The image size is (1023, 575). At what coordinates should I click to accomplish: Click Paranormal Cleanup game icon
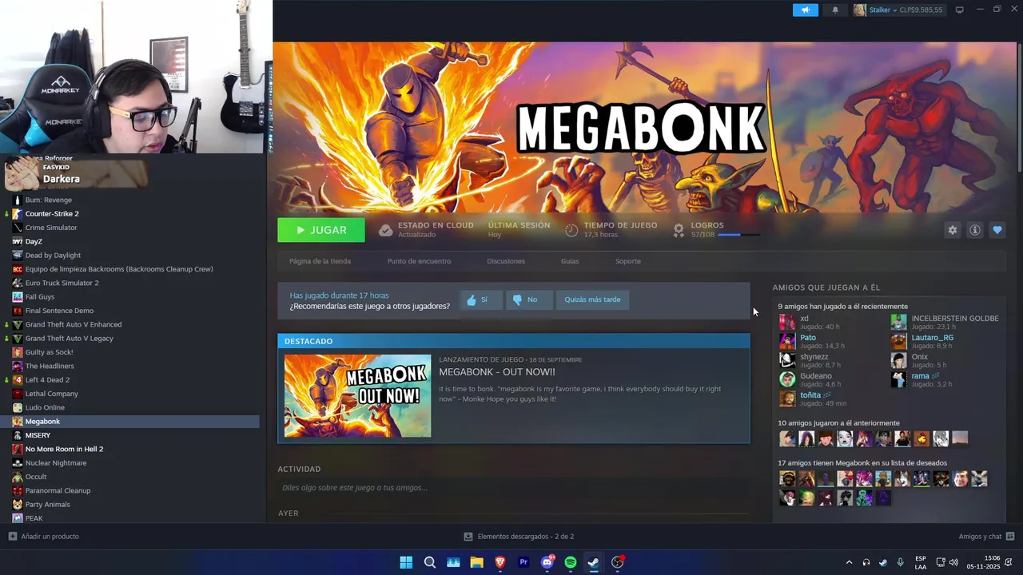pyautogui.click(x=18, y=490)
